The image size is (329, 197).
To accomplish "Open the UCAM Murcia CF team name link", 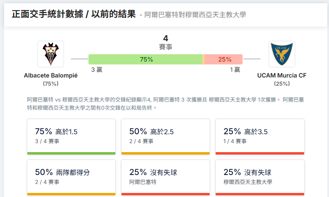I will point(282,75).
